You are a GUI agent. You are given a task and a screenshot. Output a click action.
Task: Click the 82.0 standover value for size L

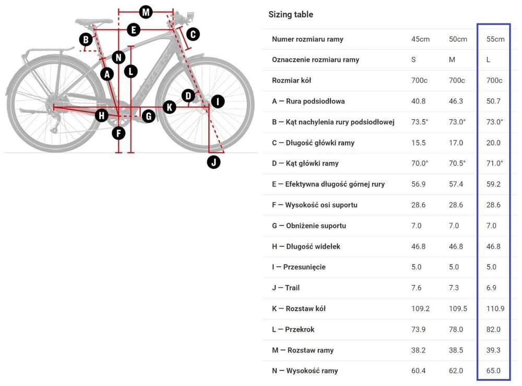click(x=493, y=330)
